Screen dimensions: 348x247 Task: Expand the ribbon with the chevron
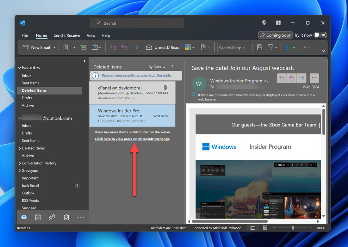pyautogui.click(x=323, y=51)
